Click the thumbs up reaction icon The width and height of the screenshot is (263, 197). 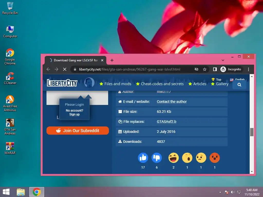coord(143,158)
